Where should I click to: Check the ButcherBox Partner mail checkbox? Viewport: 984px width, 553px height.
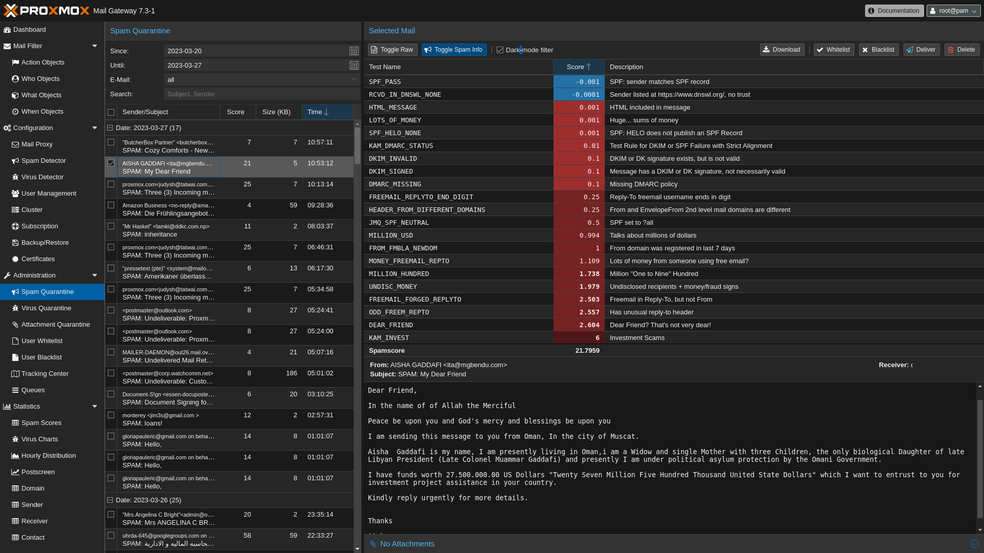pyautogui.click(x=111, y=142)
